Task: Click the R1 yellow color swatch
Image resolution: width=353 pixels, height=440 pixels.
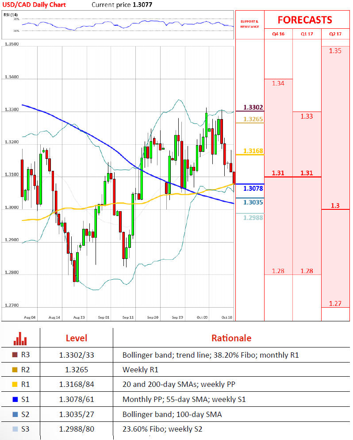Action: 15,384
